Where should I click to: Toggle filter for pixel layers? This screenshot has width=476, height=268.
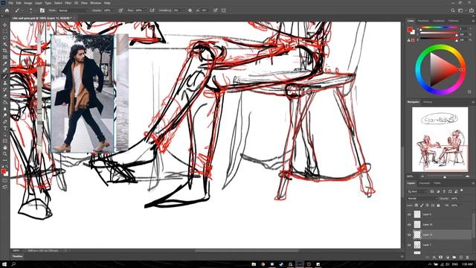(x=432, y=191)
